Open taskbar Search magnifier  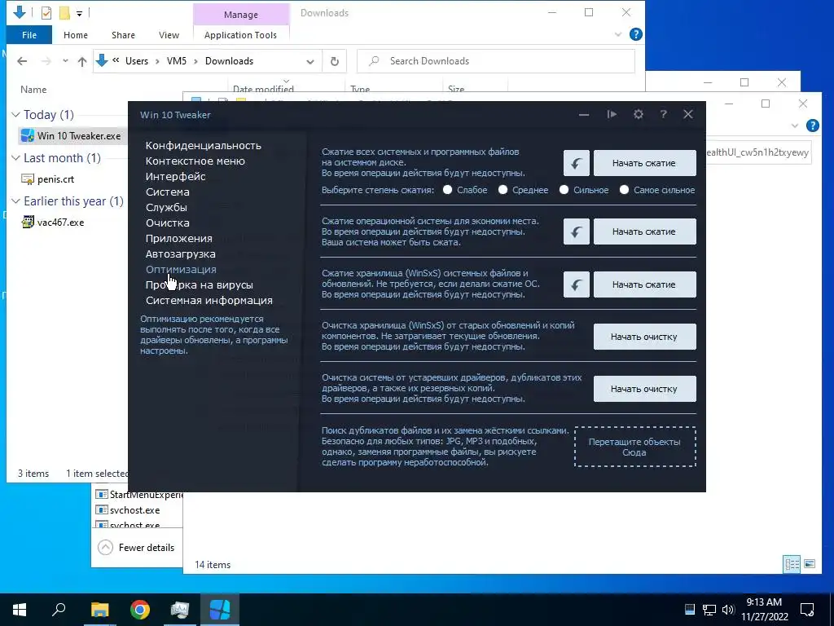(x=59, y=610)
